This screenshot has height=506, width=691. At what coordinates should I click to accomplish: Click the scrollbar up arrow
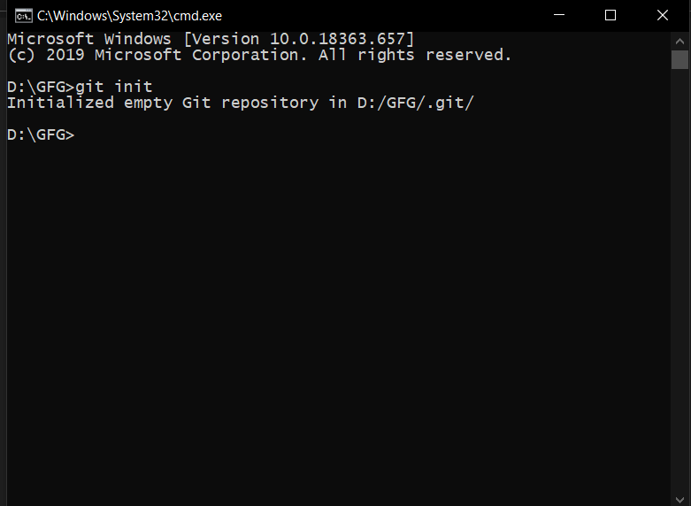(679, 40)
